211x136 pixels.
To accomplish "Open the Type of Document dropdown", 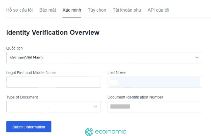I will [54, 107].
